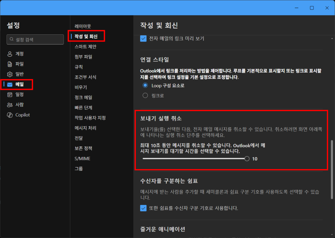Disable 또한 쉼표를 수신자 구분 기호로 사용합니다
This screenshot has width=335, height=238.
pos(143,208)
